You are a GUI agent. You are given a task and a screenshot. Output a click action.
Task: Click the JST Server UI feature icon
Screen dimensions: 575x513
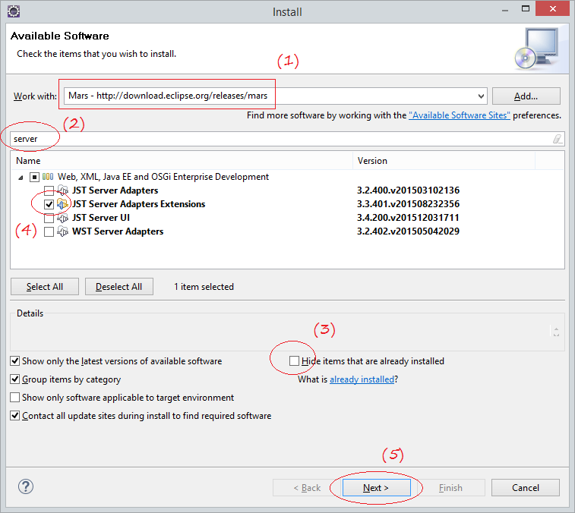point(63,218)
